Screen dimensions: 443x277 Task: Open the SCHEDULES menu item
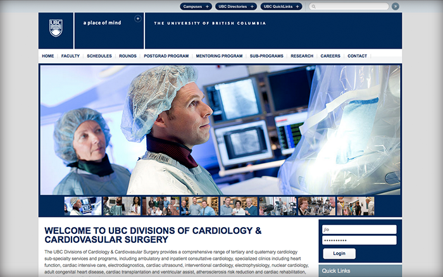click(x=99, y=56)
